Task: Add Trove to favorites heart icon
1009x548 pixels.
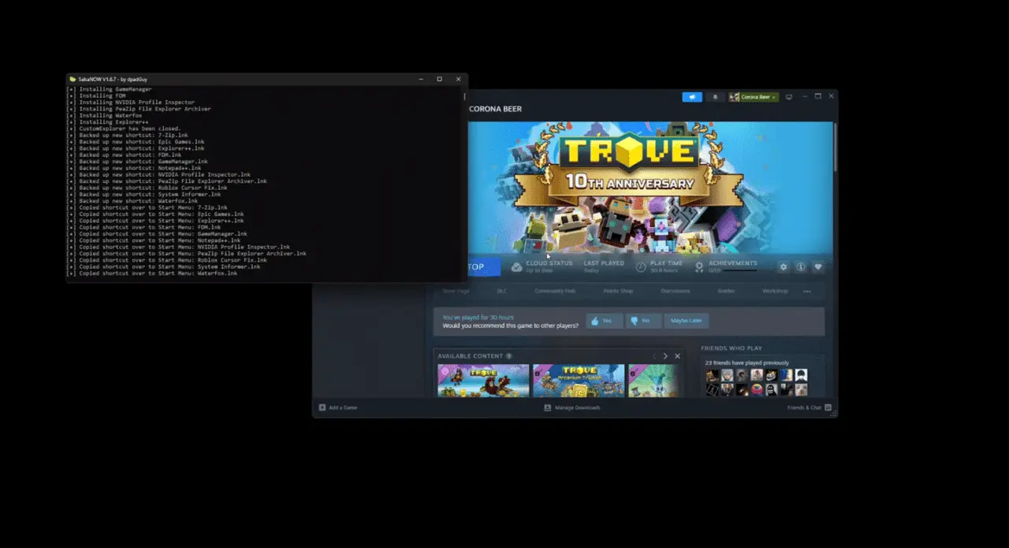Action: click(x=818, y=267)
